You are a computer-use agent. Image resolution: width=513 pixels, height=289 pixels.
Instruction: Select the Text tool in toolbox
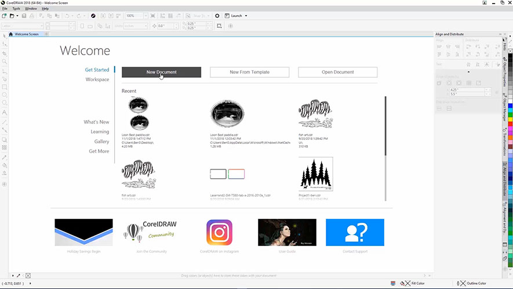tap(5, 113)
